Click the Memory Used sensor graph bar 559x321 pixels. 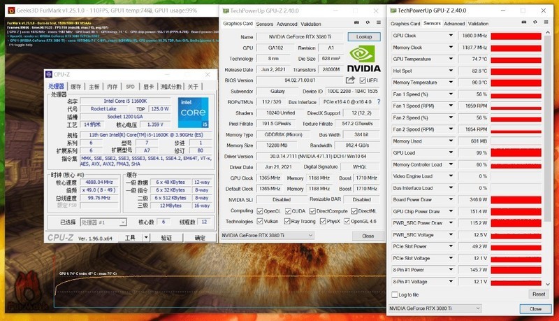click(516, 141)
